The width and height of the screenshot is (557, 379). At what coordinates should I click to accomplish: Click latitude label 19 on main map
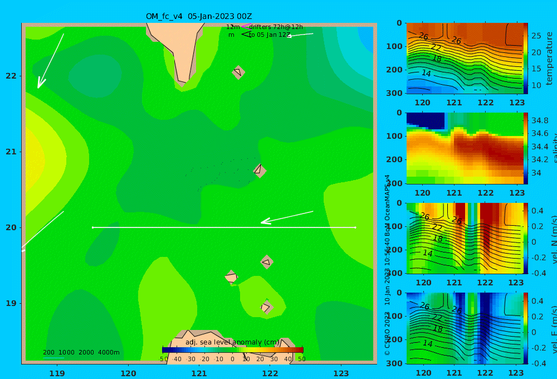click(11, 303)
